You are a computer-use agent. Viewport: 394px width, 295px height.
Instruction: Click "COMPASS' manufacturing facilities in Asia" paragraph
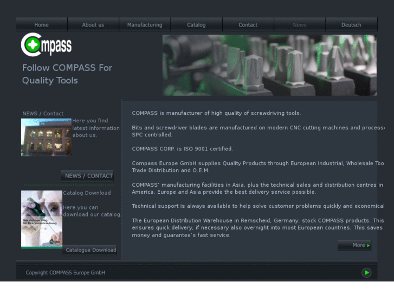[257, 188]
